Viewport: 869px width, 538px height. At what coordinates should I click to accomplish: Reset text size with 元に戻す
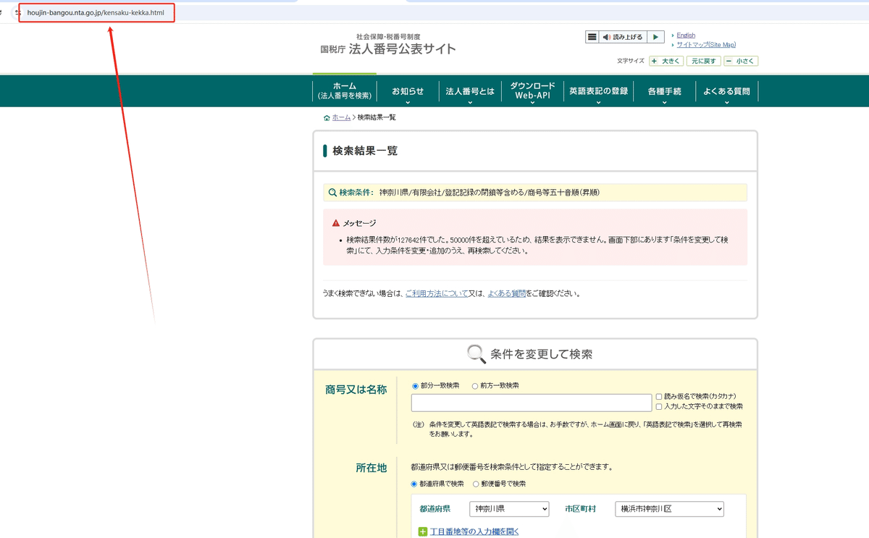704,61
